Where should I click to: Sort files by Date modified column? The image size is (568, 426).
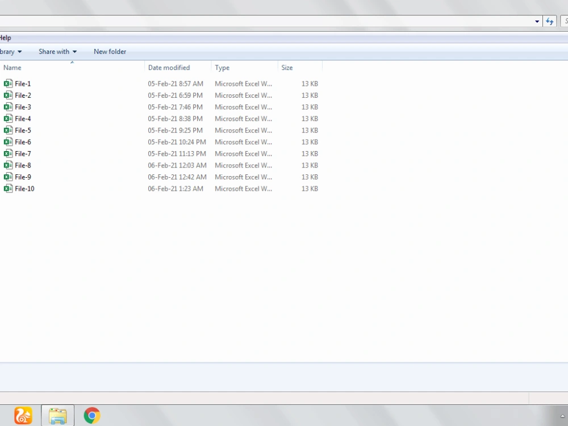[178, 68]
